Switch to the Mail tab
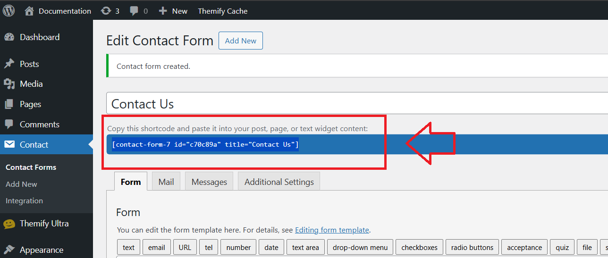The height and width of the screenshot is (258, 608). pos(166,182)
